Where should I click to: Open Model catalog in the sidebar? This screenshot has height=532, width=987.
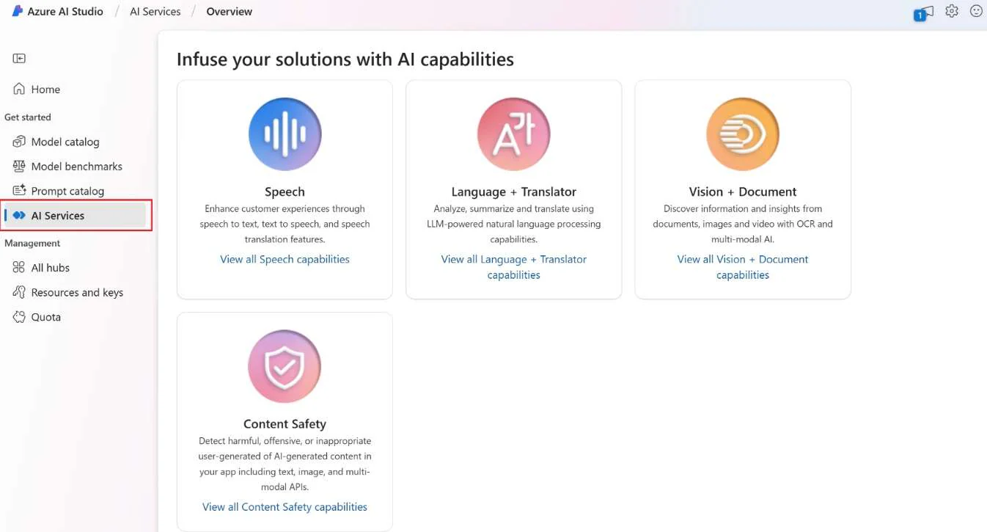(65, 142)
